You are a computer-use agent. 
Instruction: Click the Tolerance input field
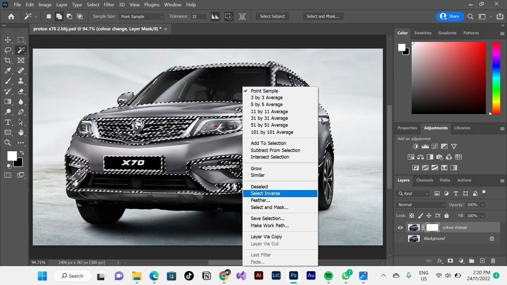(x=198, y=17)
